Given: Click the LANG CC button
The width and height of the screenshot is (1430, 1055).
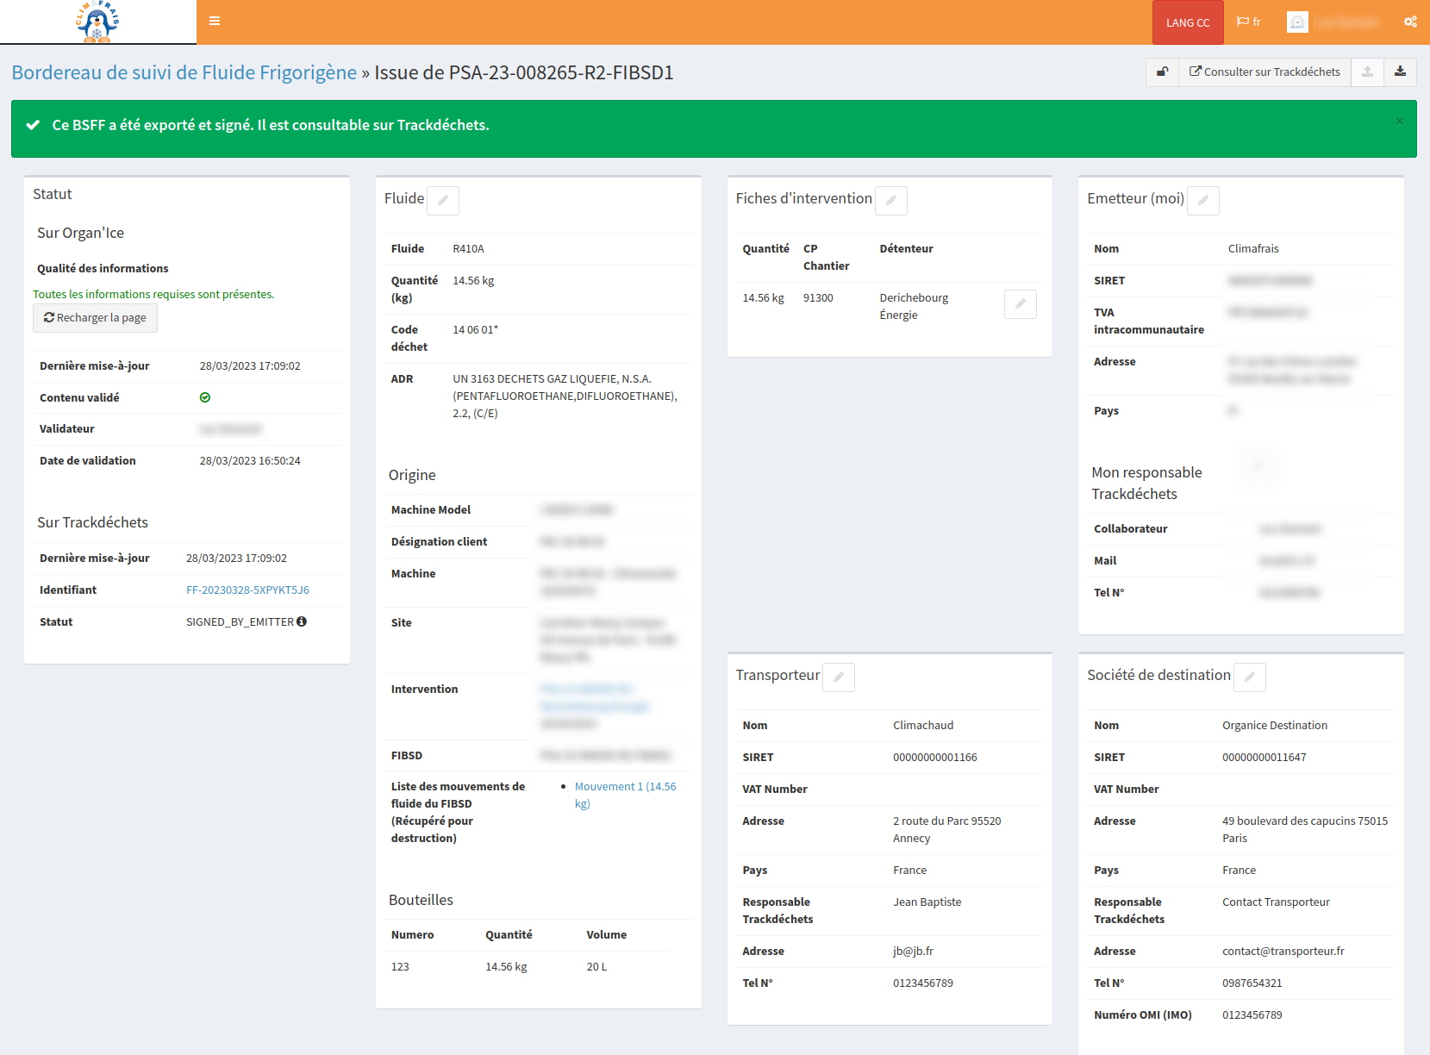Looking at the screenshot, I should coord(1187,22).
